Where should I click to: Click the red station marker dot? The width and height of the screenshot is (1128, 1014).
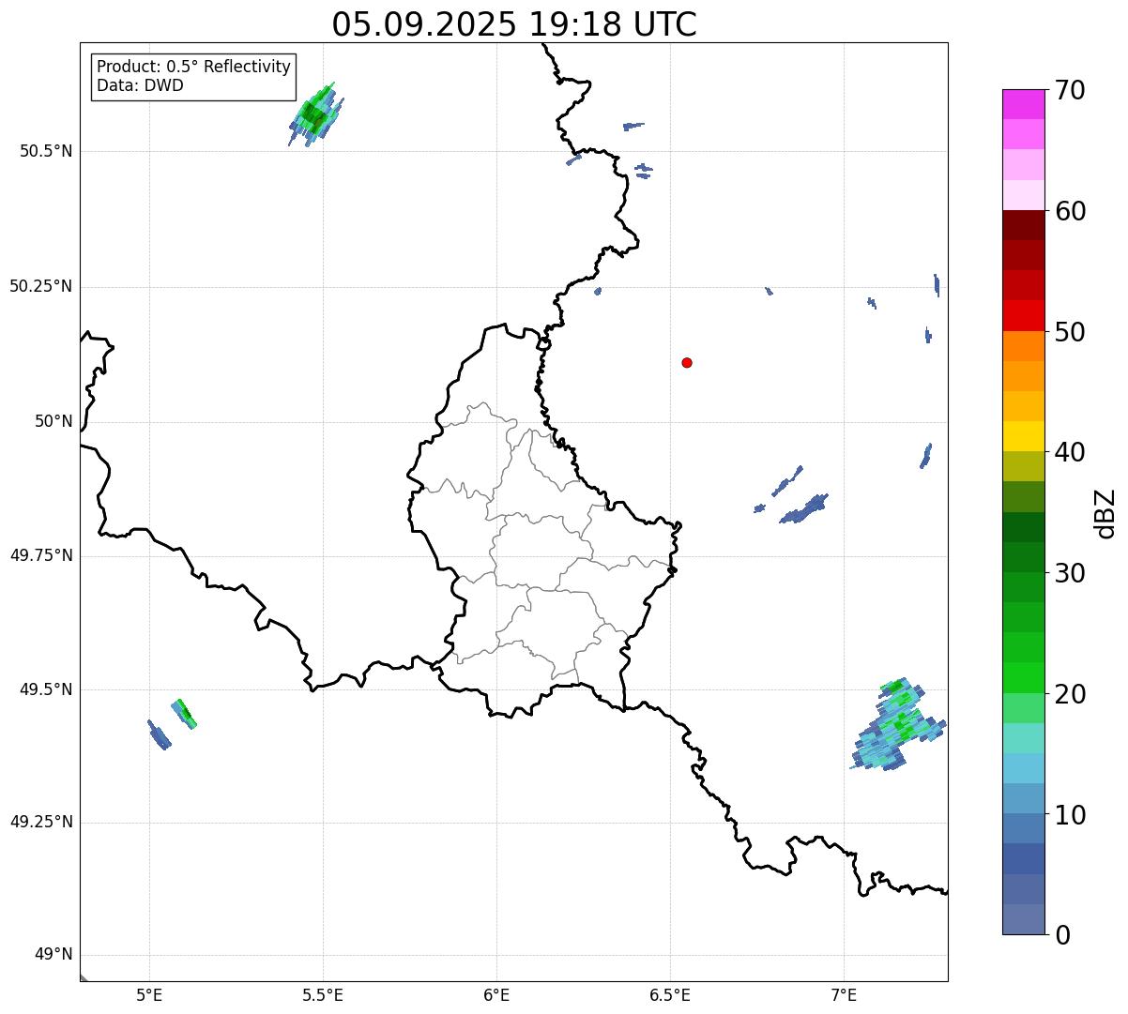point(687,362)
